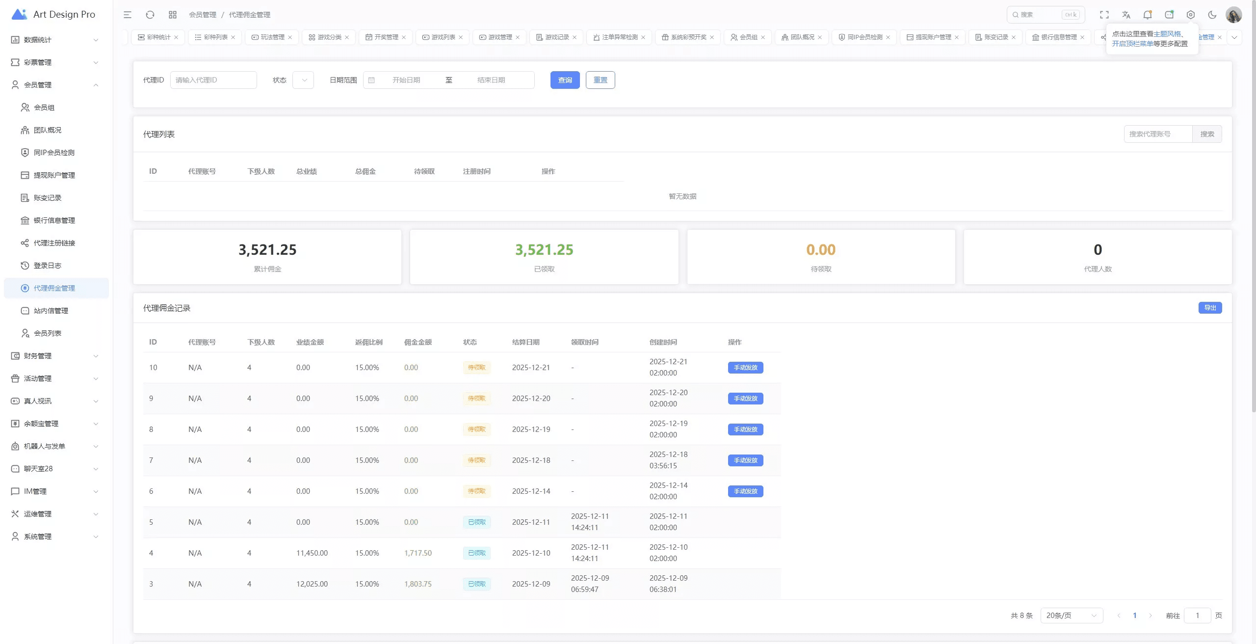
Task: Open the language switch icon
Action: pos(1126,15)
